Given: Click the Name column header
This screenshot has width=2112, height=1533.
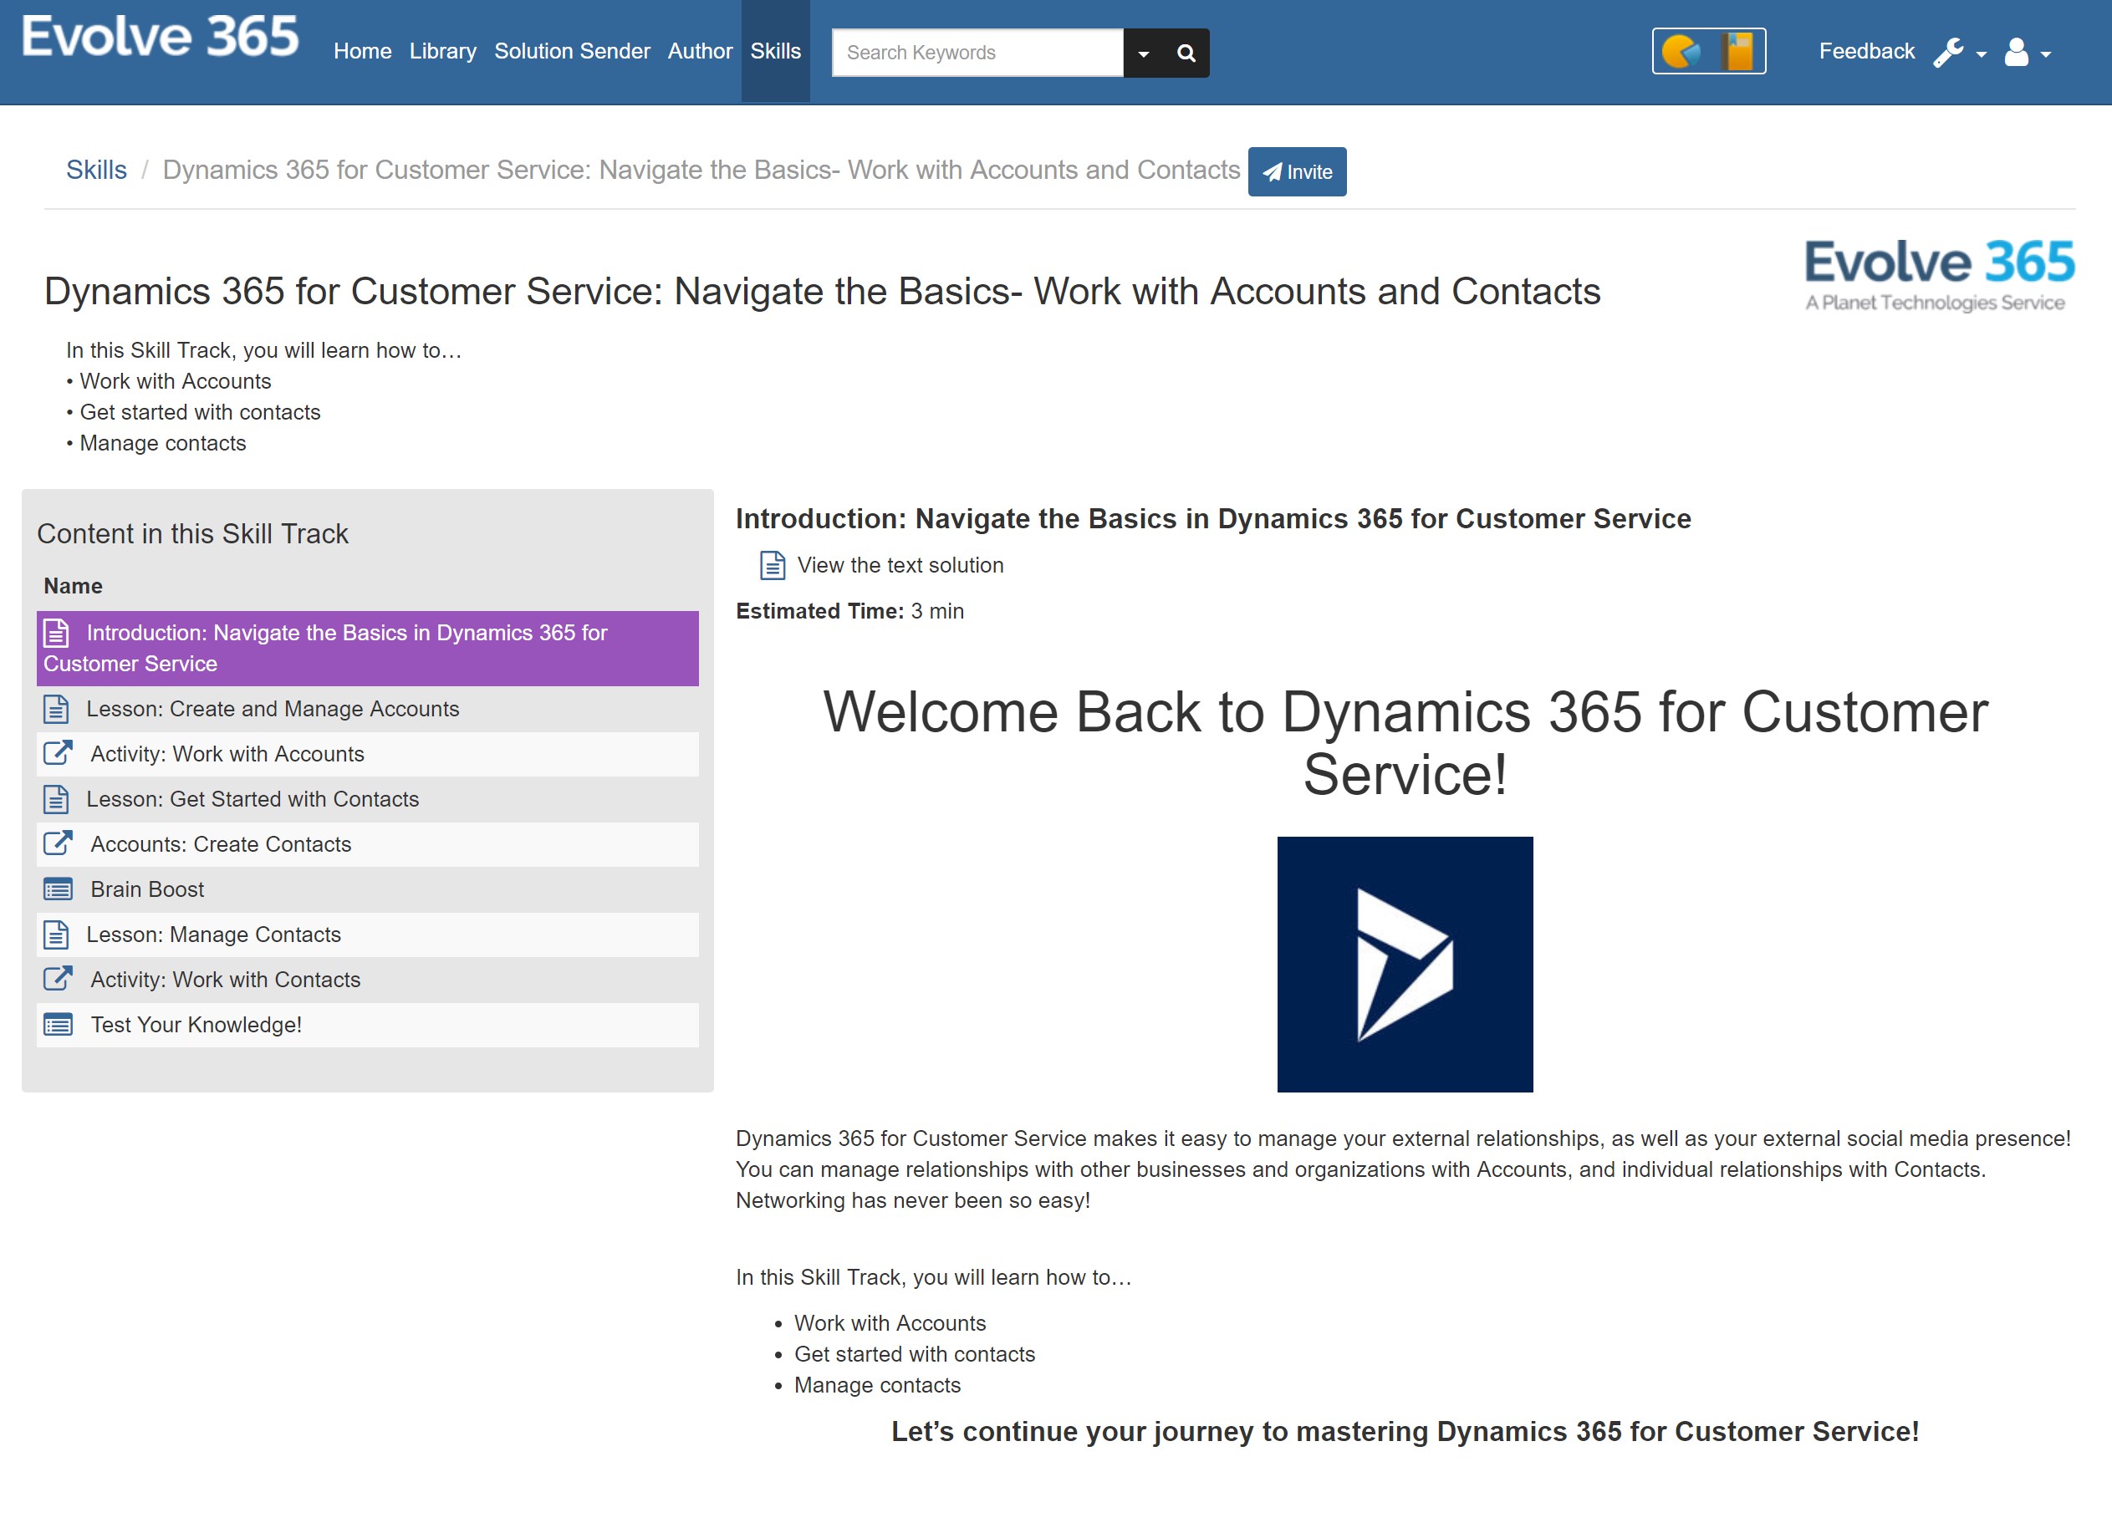Looking at the screenshot, I should coord(73,585).
